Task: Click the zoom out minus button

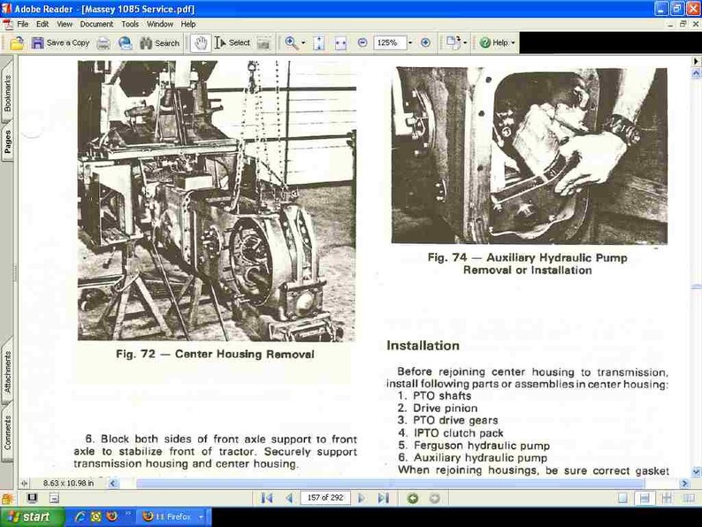Action: (362, 42)
